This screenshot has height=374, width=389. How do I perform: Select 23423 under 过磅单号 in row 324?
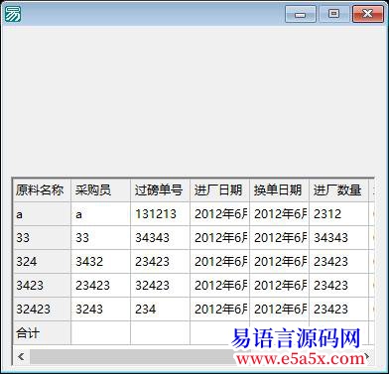160,262
